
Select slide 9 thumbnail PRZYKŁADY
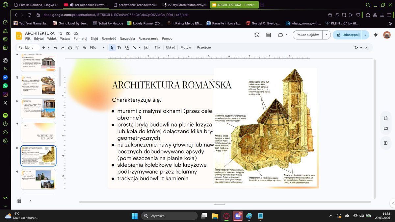click(x=39, y=180)
